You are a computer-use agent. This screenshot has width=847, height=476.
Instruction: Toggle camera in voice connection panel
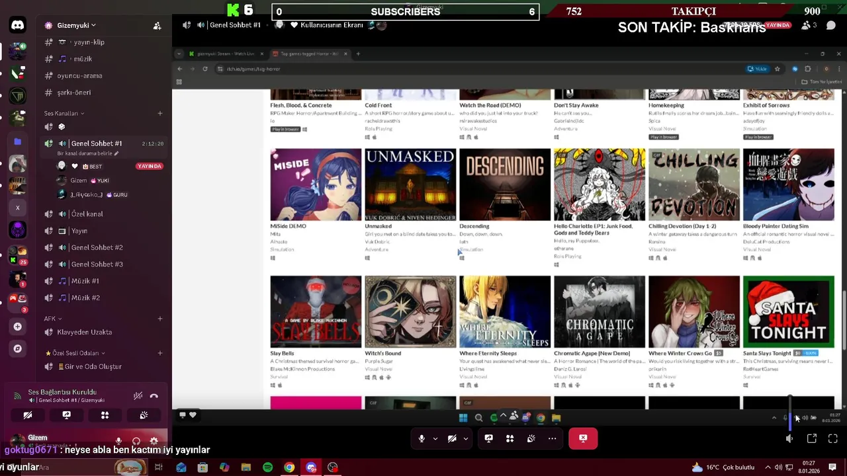[28, 415]
